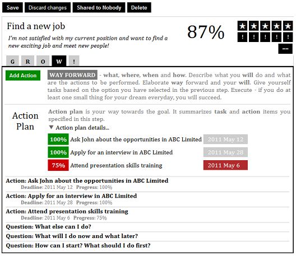The width and height of the screenshot is (296, 256).
Task: Expand the 'Ask John about the opportunities' action
Action: (87, 181)
